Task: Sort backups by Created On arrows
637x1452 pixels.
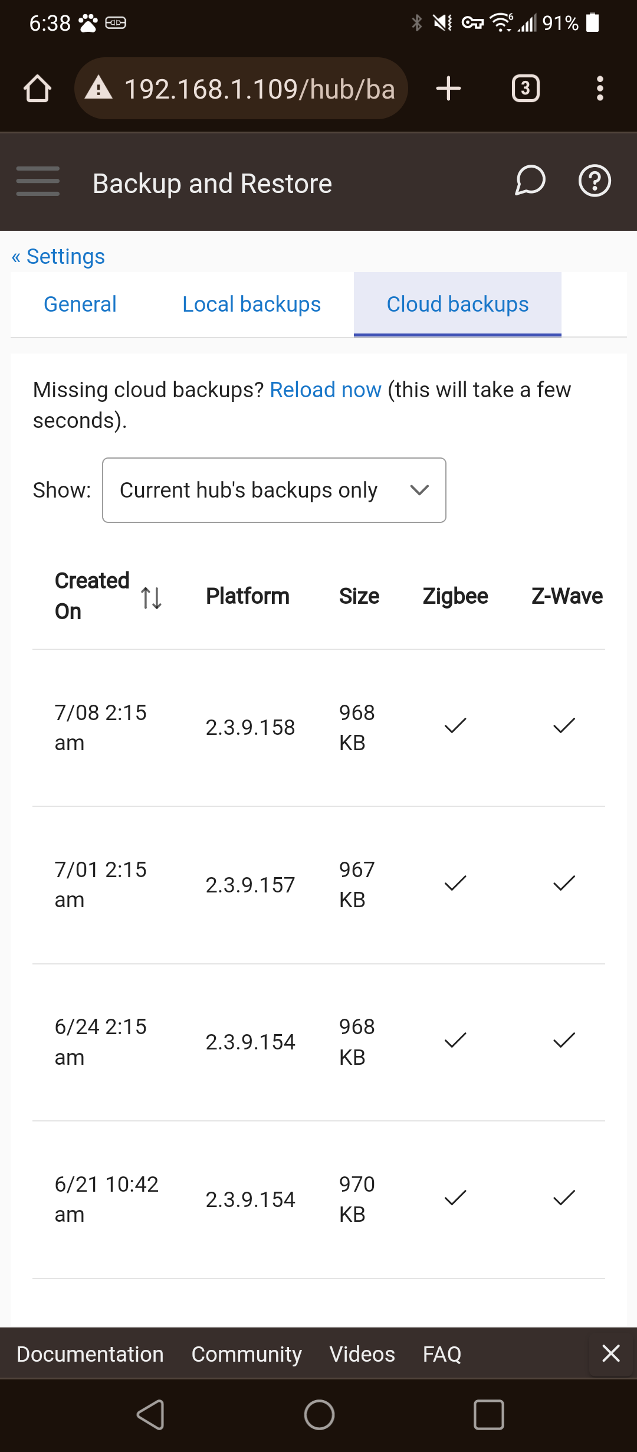Action: click(x=152, y=598)
